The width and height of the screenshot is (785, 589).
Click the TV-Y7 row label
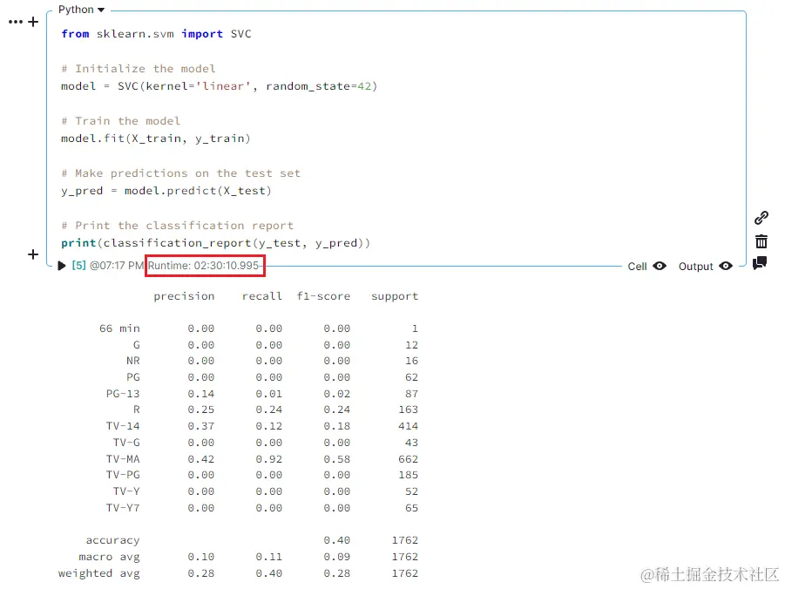coord(123,508)
